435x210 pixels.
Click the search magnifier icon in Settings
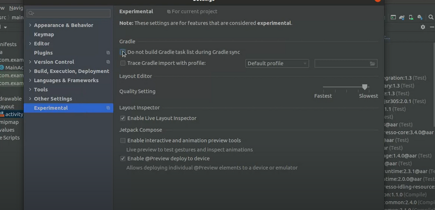tap(32, 13)
